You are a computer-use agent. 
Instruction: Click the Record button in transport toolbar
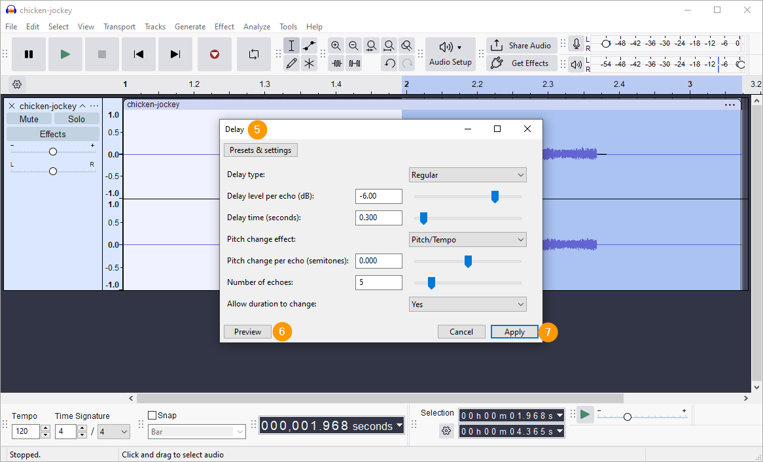[x=214, y=54]
